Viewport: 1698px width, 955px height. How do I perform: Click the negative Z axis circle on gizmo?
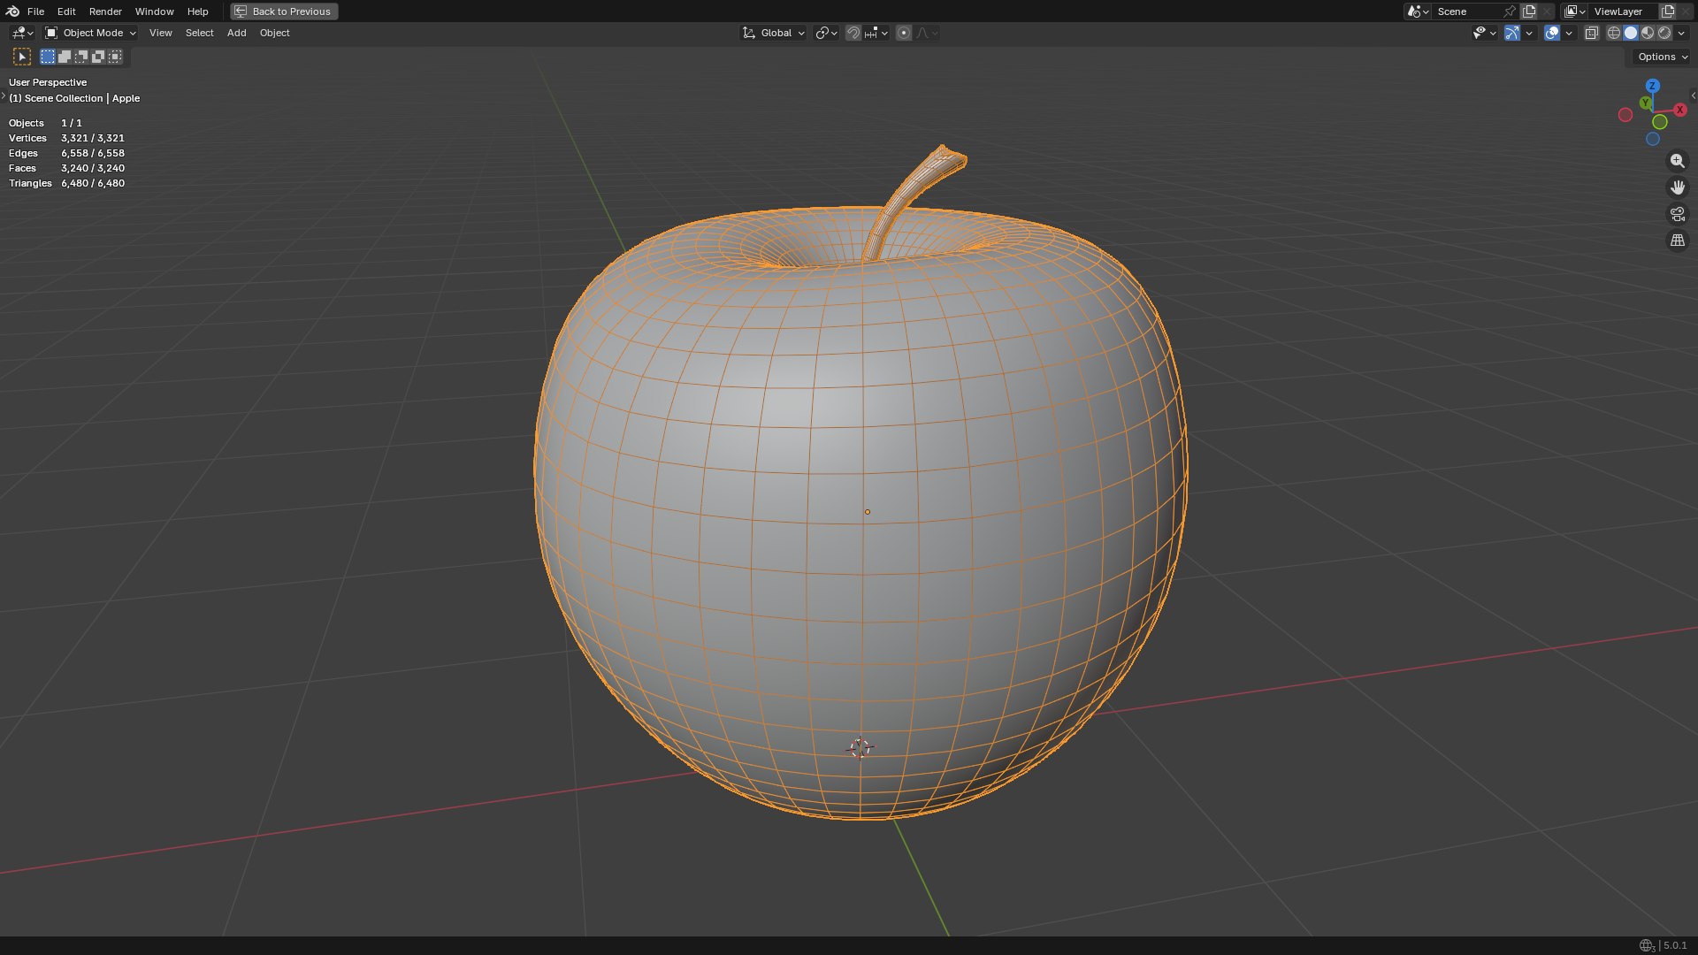[1652, 139]
